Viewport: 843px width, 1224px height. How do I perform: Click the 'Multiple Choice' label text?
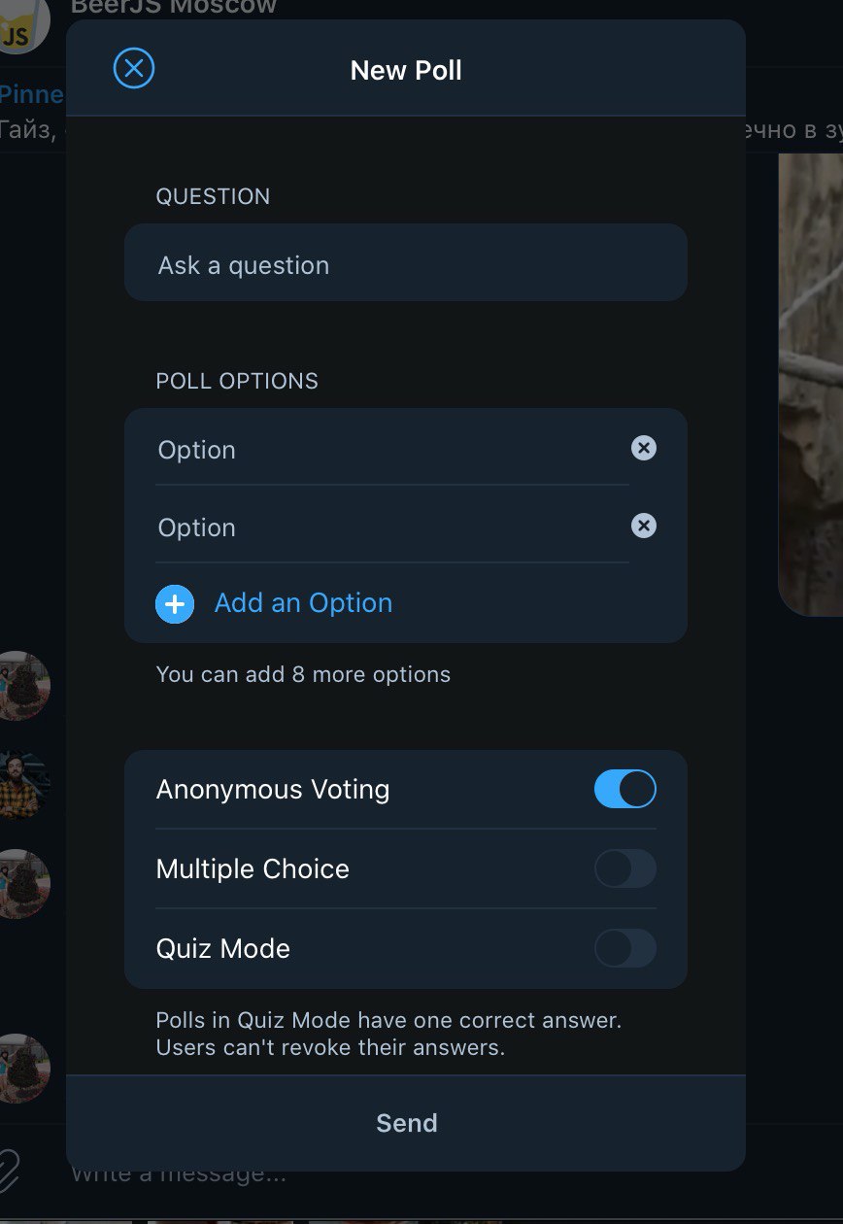(253, 868)
